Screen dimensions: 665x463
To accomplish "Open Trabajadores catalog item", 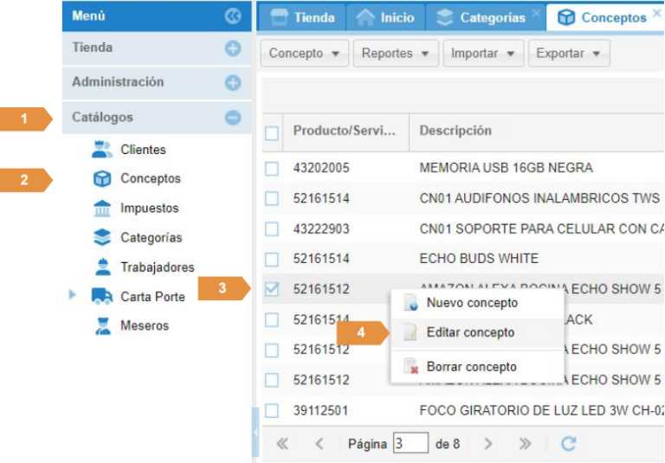I will pos(157,267).
